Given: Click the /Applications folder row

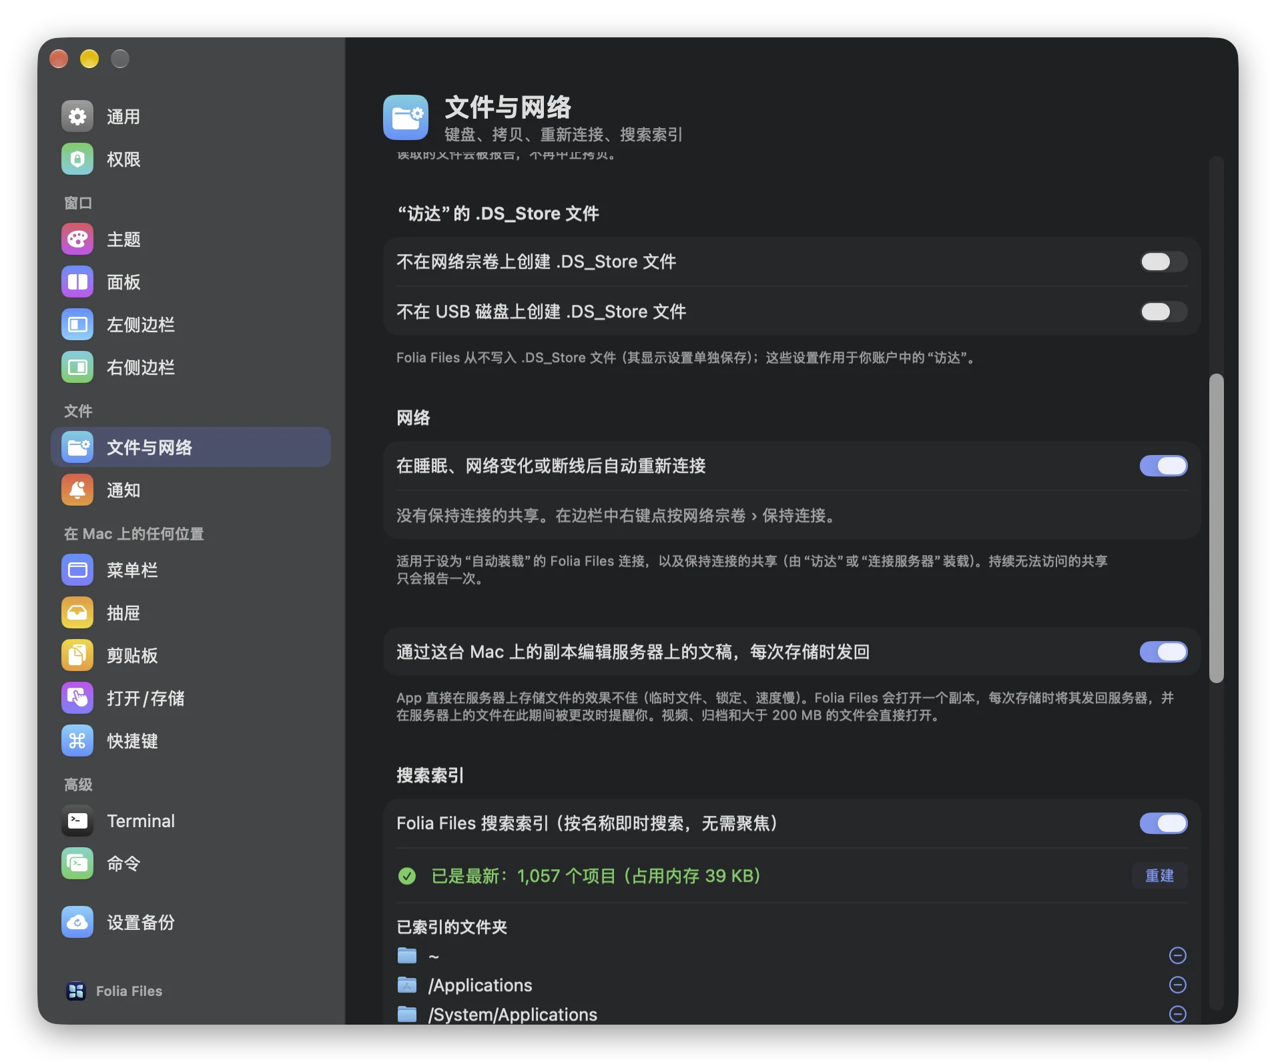Looking at the screenshot, I should [791, 985].
